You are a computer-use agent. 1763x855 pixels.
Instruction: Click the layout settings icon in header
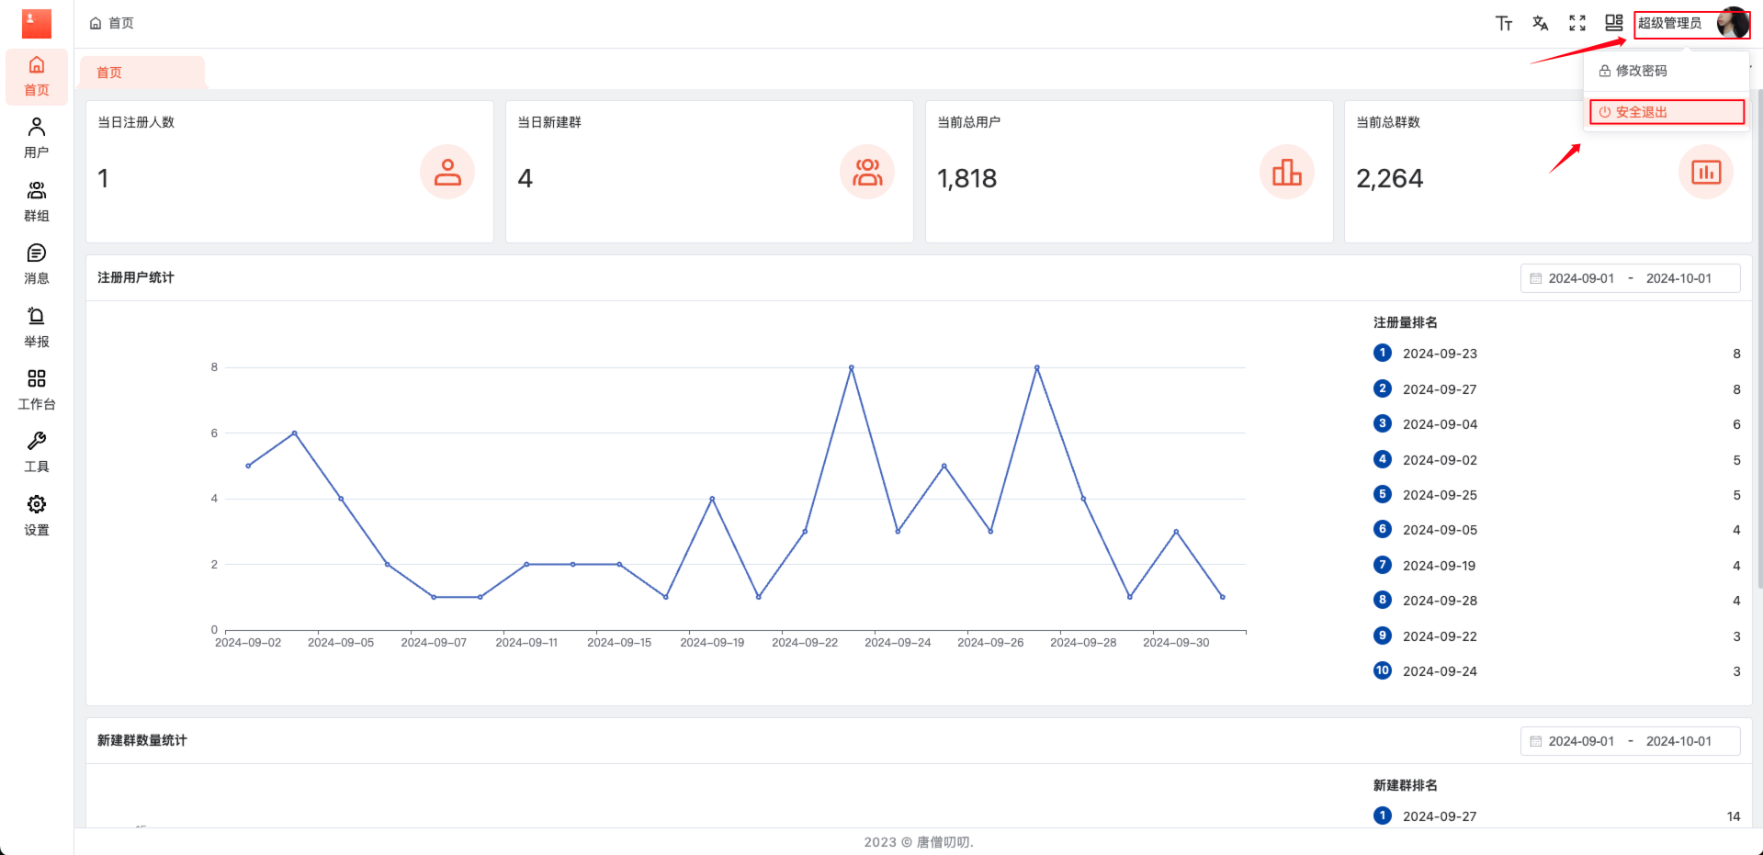[x=1613, y=24]
